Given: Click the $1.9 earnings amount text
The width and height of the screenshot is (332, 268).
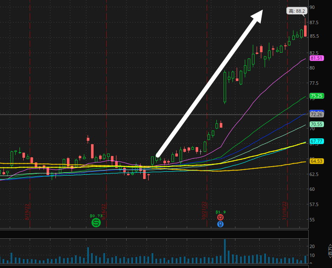Looking at the screenshot, I should [x=221, y=212].
